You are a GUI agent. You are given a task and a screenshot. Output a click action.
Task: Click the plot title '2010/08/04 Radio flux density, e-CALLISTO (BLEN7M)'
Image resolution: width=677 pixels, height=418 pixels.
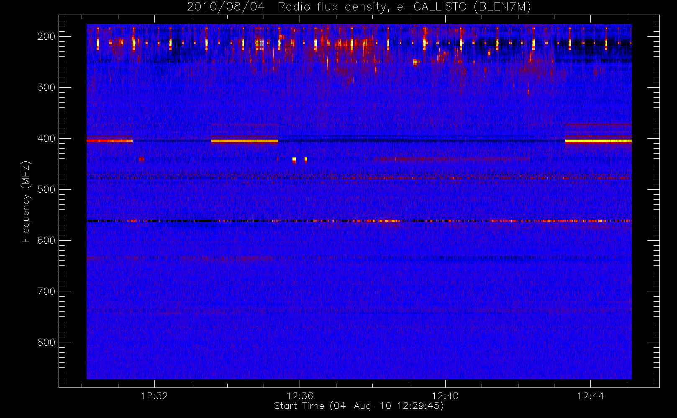(x=359, y=7)
